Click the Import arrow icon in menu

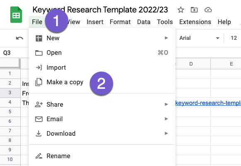pos(39,68)
